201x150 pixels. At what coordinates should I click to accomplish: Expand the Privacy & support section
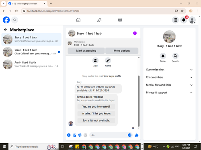(169, 92)
